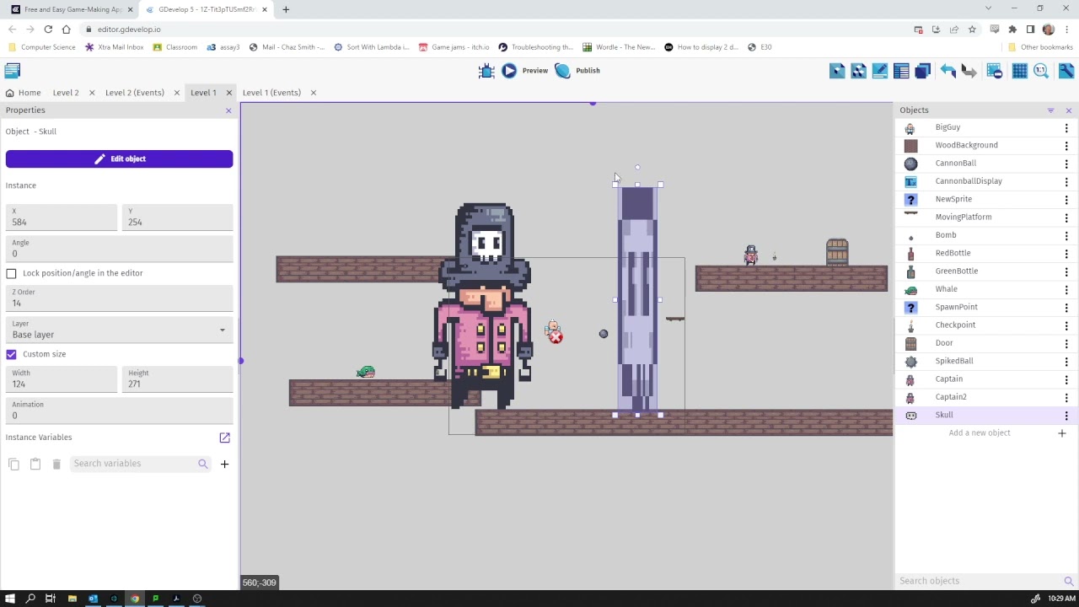
Task: Switch to the Home tab
Action: click(23, 93)
